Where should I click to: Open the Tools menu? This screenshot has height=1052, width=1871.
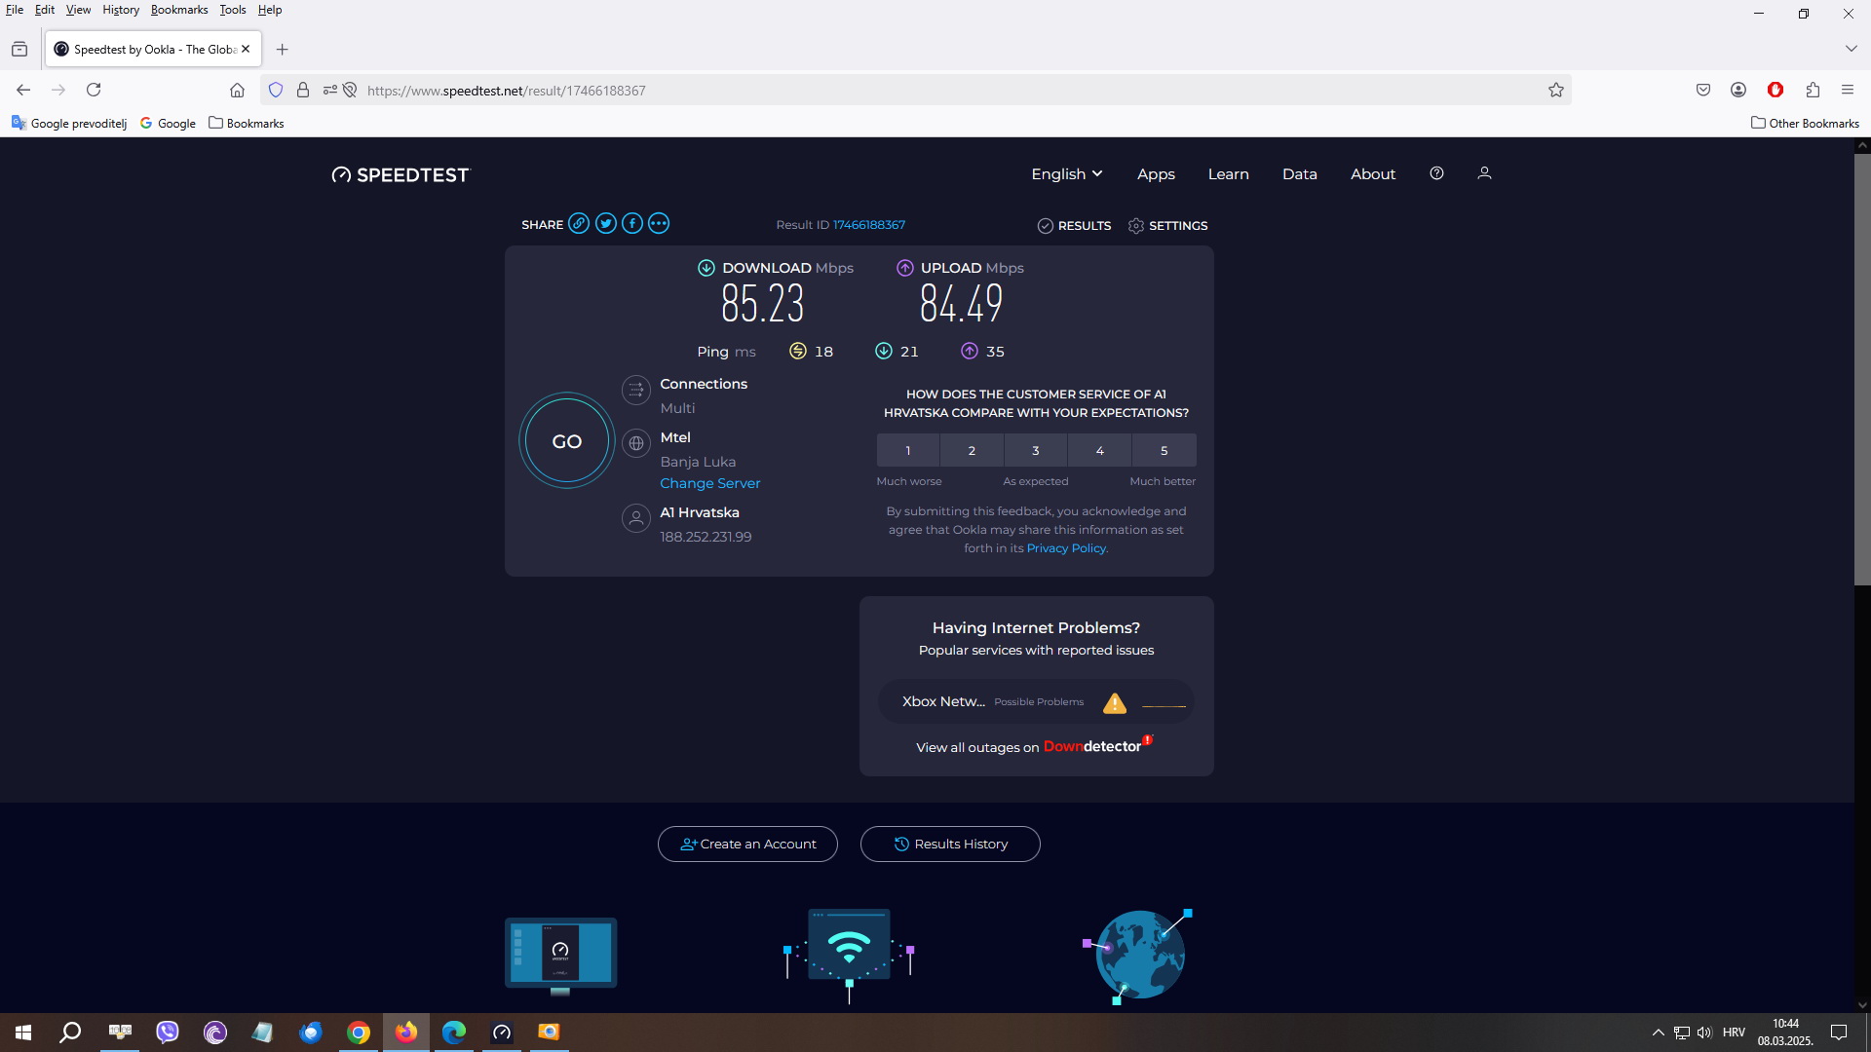[233, 10]
